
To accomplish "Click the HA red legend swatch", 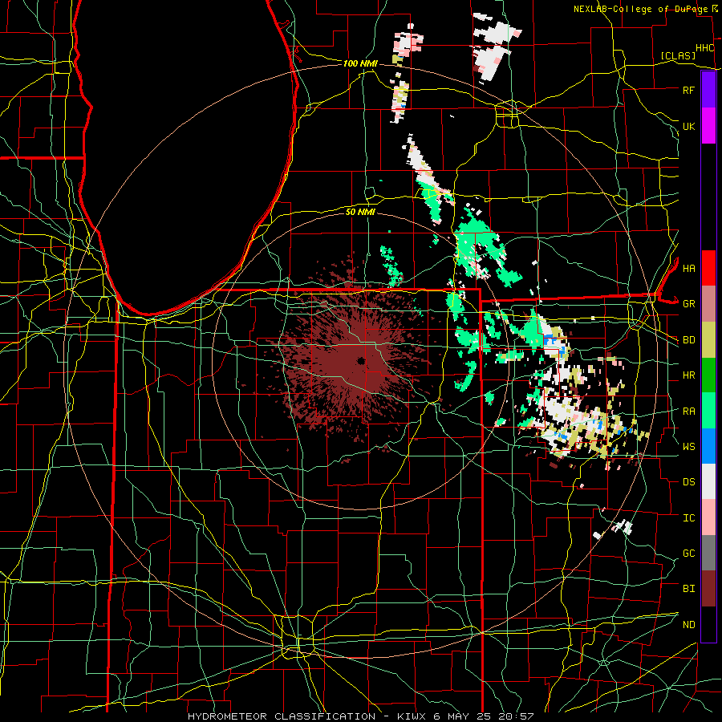I will pyautogui.click(x=708, y=268).
